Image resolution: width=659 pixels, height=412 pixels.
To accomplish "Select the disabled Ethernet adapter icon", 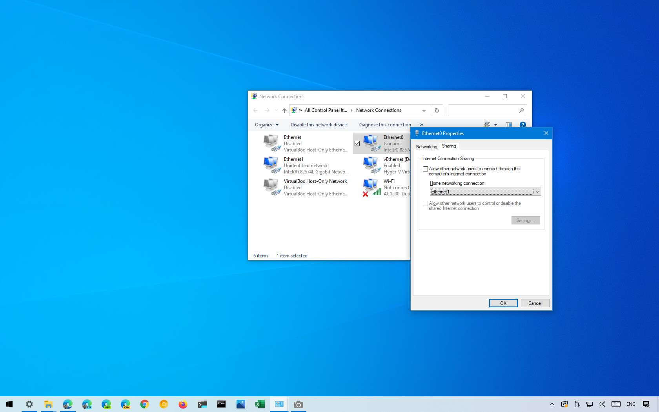I will click(x=272, y=143).
